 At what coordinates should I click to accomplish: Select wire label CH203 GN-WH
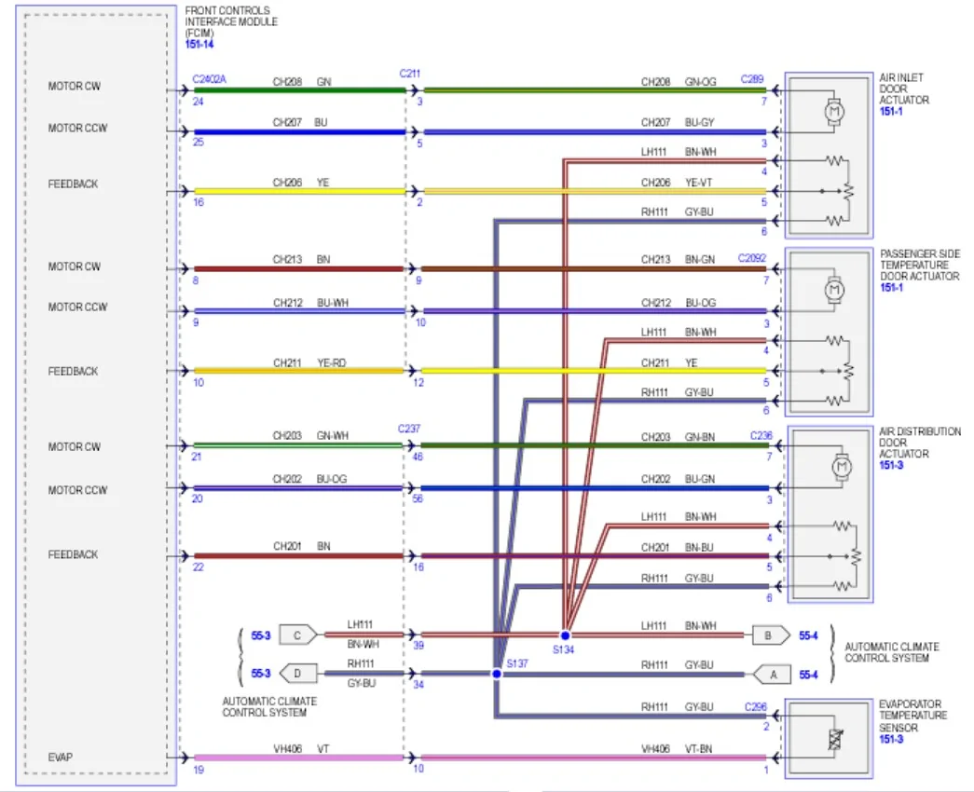pyautogui.click(x=310, y=435)
